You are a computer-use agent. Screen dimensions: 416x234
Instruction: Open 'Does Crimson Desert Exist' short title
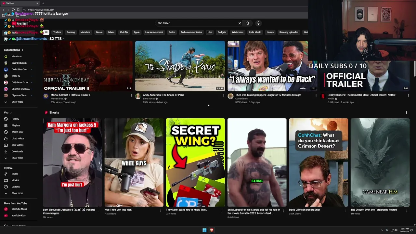point(305,210)
